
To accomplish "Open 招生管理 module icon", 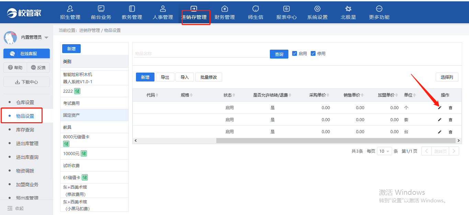I will click(x=70, y=9).
